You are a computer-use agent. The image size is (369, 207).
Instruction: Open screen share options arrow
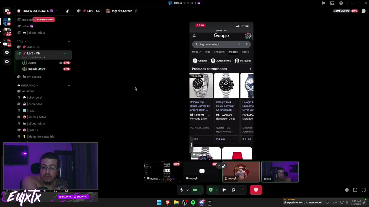(x=216, y=190)
